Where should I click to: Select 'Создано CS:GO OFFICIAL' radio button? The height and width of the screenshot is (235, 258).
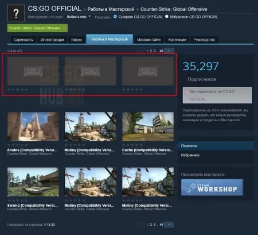click(x=115, y=17)
